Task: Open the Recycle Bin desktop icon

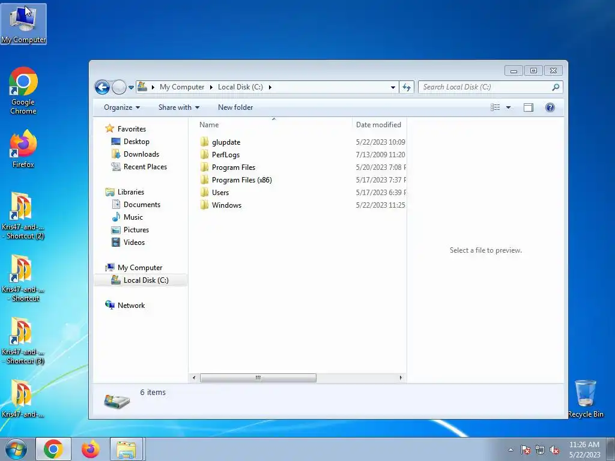Action: coord(586,399)
